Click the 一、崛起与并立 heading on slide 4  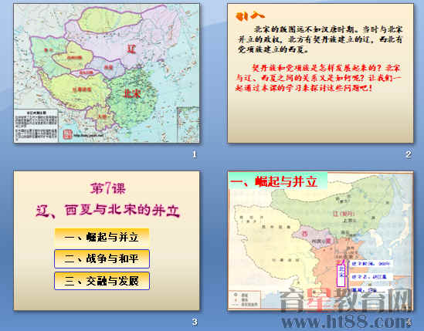pos(274,181)
